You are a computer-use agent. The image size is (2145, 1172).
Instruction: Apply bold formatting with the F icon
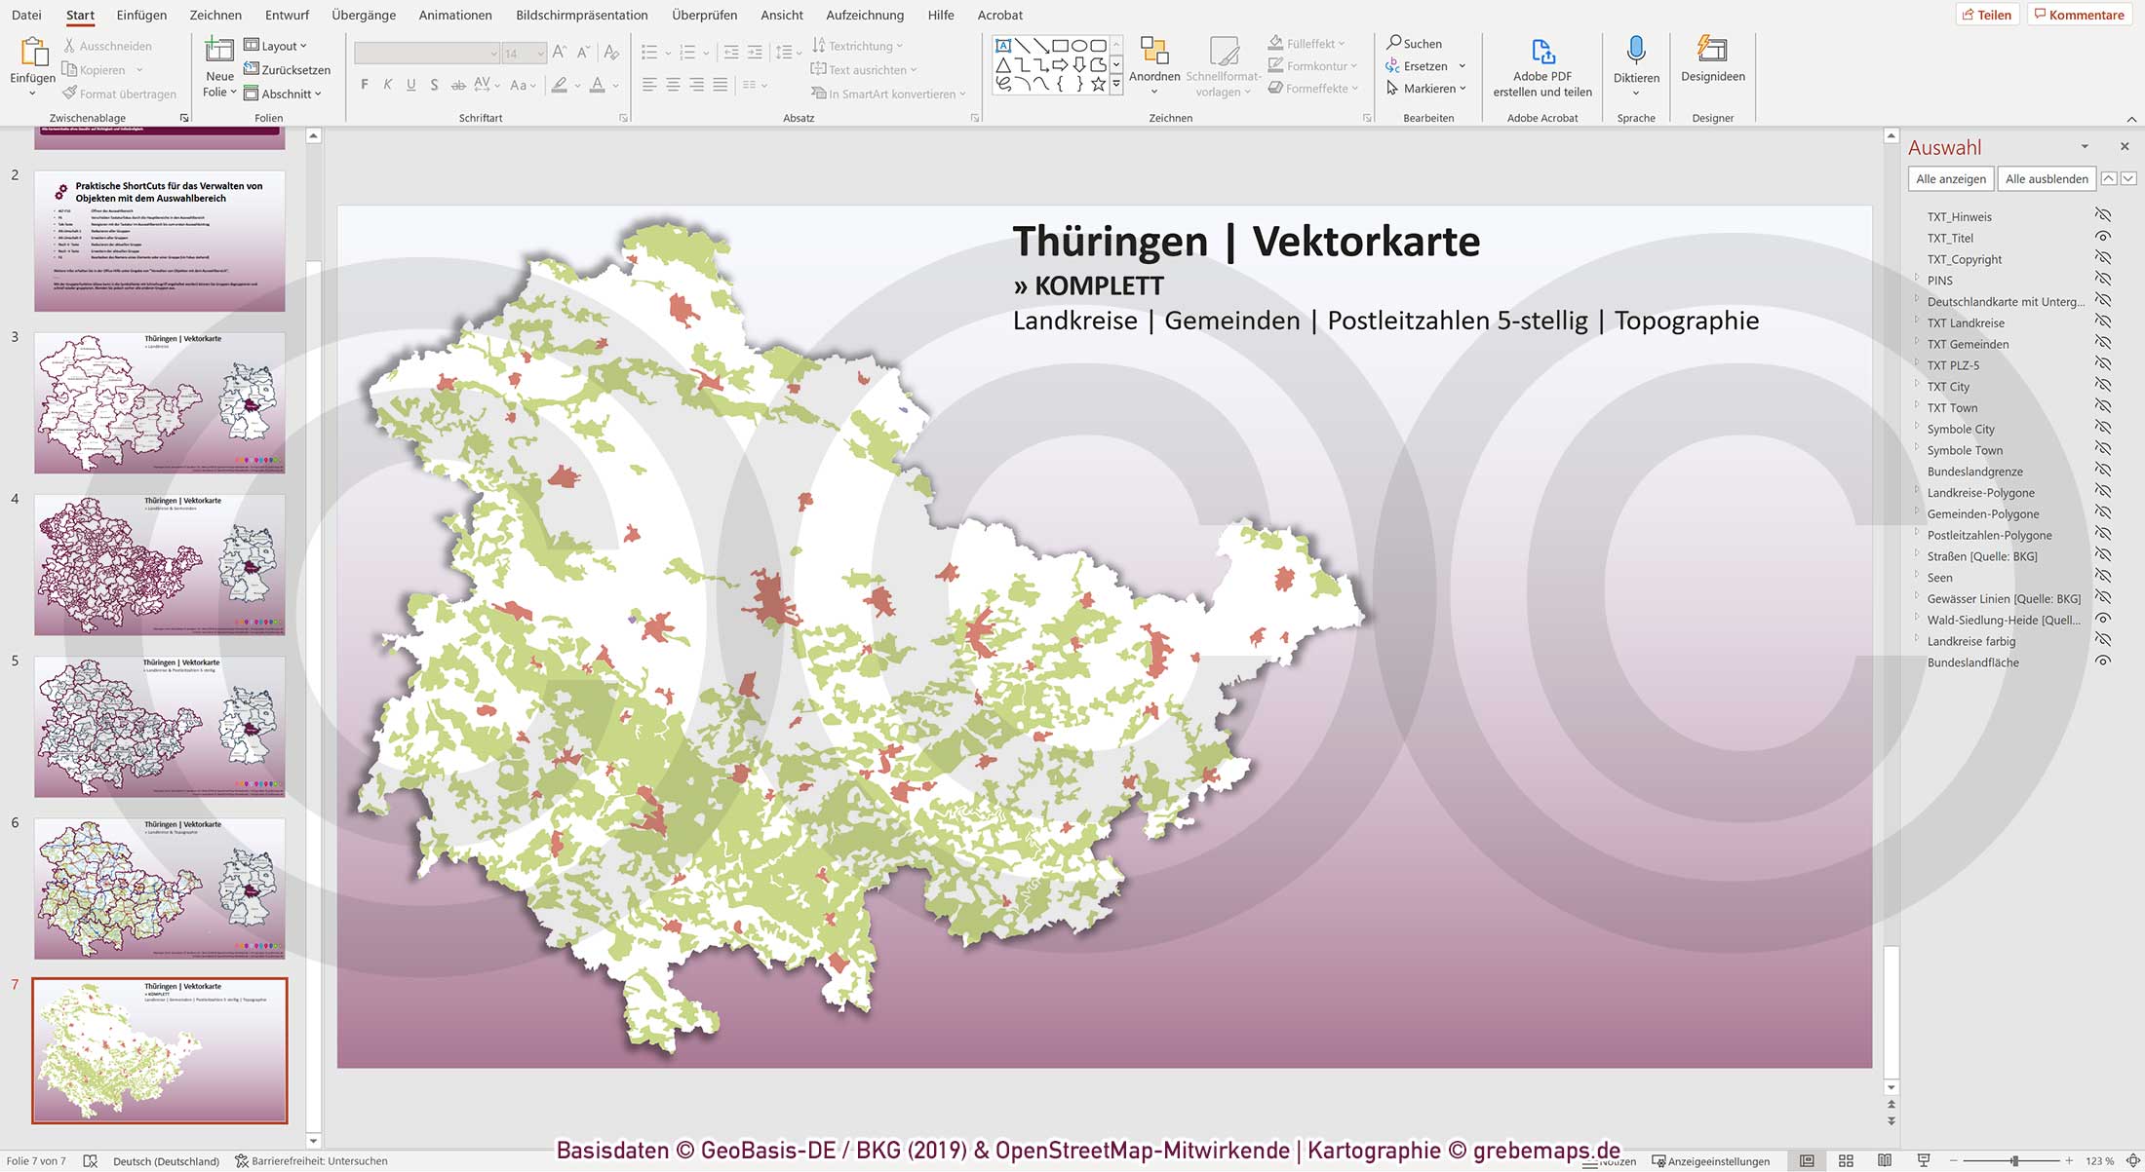(364, 85)
